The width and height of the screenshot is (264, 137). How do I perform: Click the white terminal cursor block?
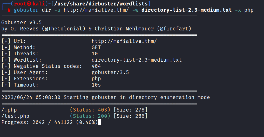tap(99, 122)
